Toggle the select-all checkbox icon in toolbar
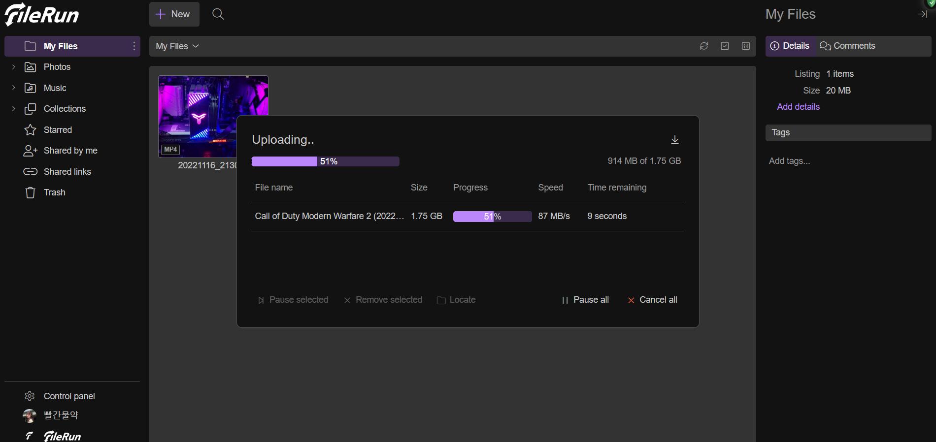 (x=725, y=46)
